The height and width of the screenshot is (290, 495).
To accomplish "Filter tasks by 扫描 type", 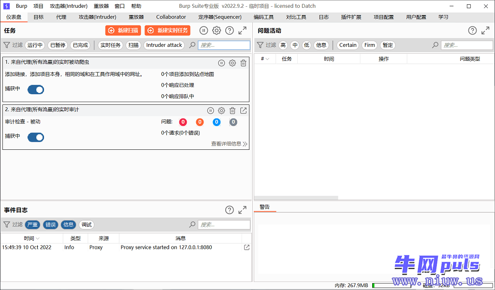I will (x=133, y=45).
